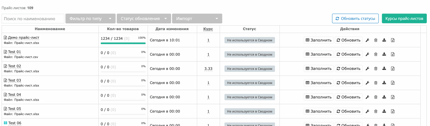Open the Test 06 name link
The width and height of the screenshot is (430, 126).
(14, 123)
